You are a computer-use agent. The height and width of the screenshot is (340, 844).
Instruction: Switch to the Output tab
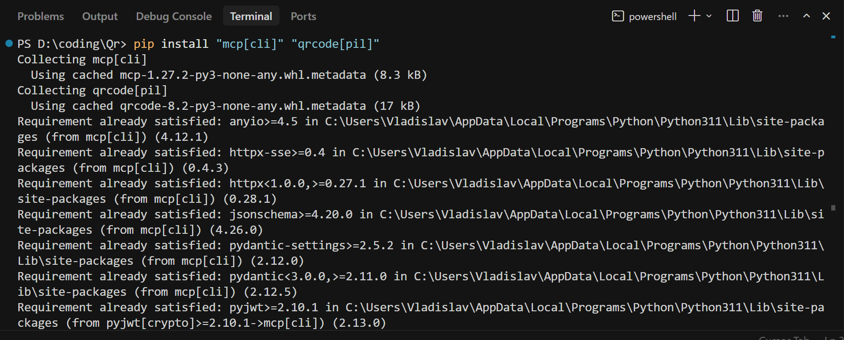100,16
